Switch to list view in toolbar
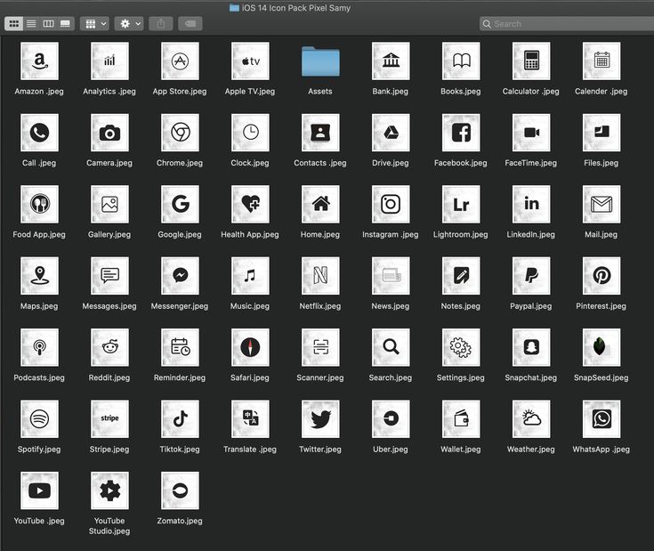654x551 pixels. point(31,24)
